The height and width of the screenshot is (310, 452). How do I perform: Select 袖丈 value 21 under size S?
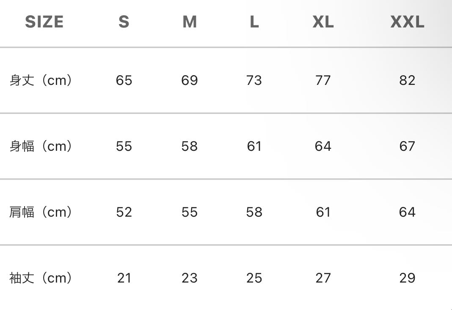pyautogui.click(x=124, y=278)
